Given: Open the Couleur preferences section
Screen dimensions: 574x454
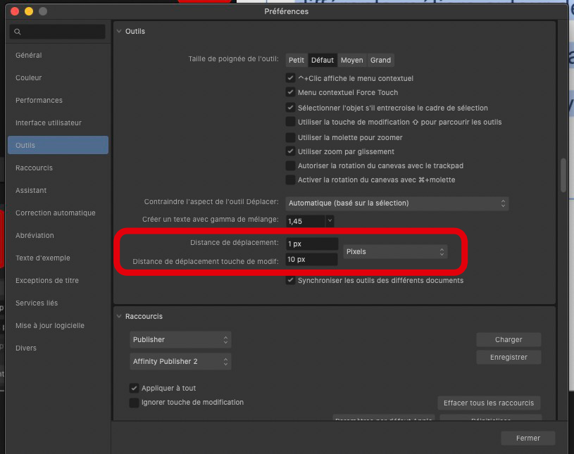Looking at the screenshot, I should click(29, 78).
